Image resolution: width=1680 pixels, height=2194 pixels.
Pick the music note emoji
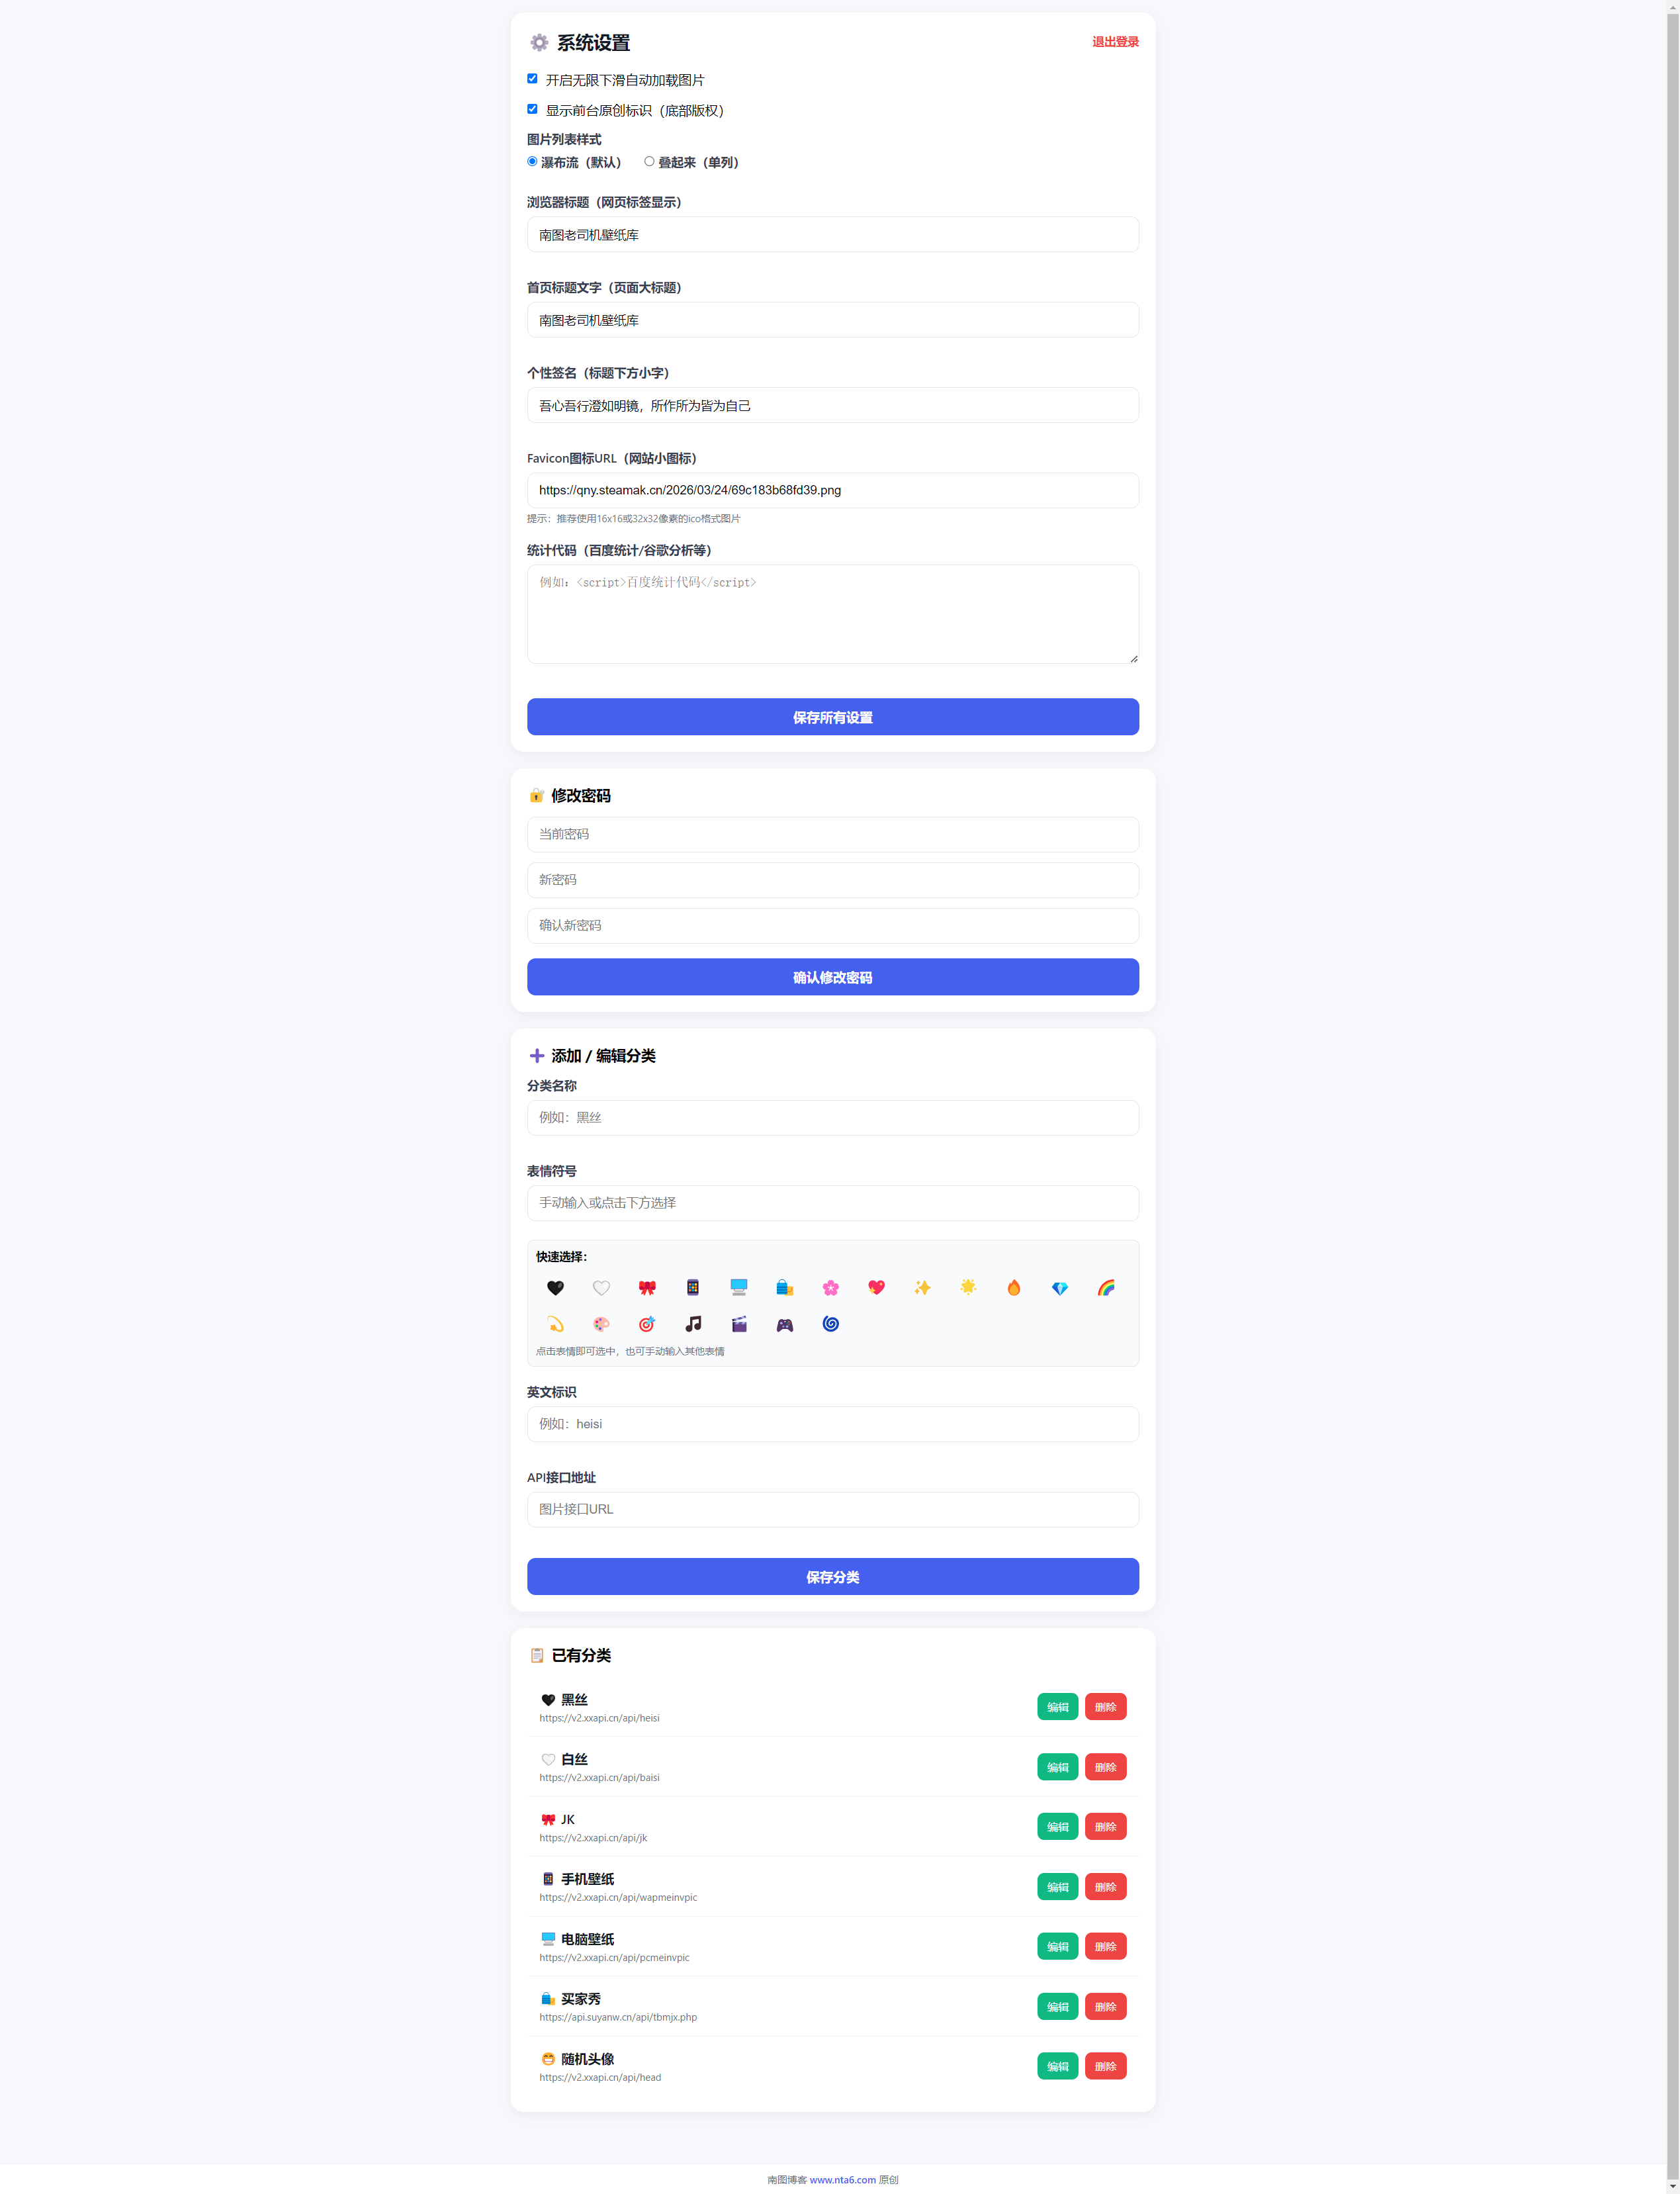693,1324
